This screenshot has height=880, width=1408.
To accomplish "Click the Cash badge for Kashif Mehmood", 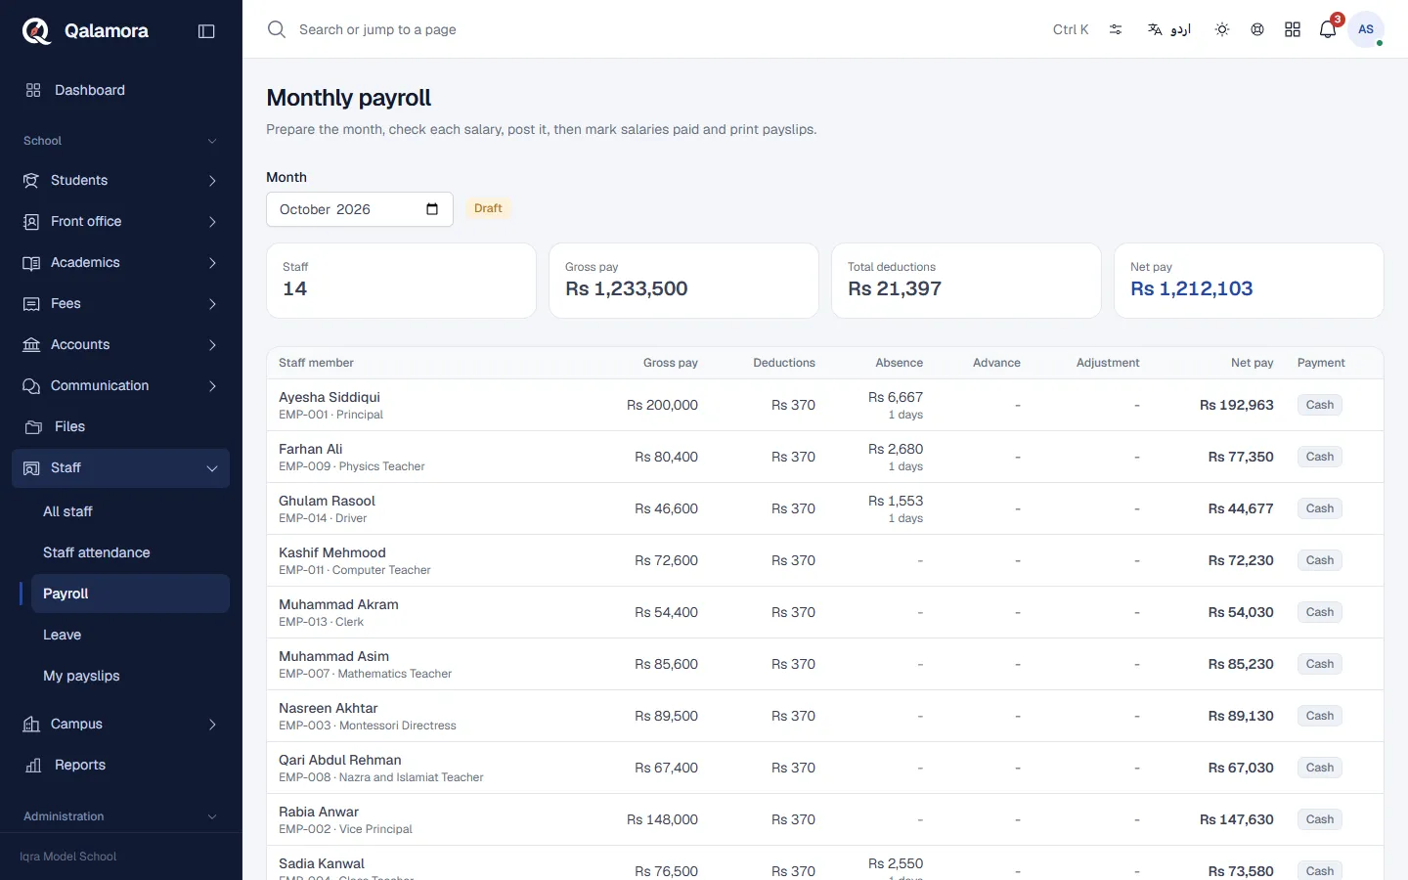I will pyautogui.click(x=1319, y=560).
